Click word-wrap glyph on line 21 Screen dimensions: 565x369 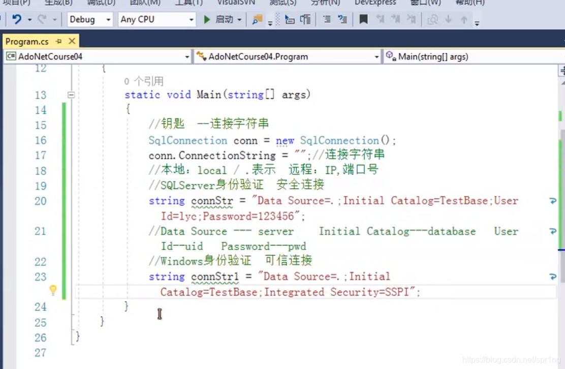coord(553,231)
